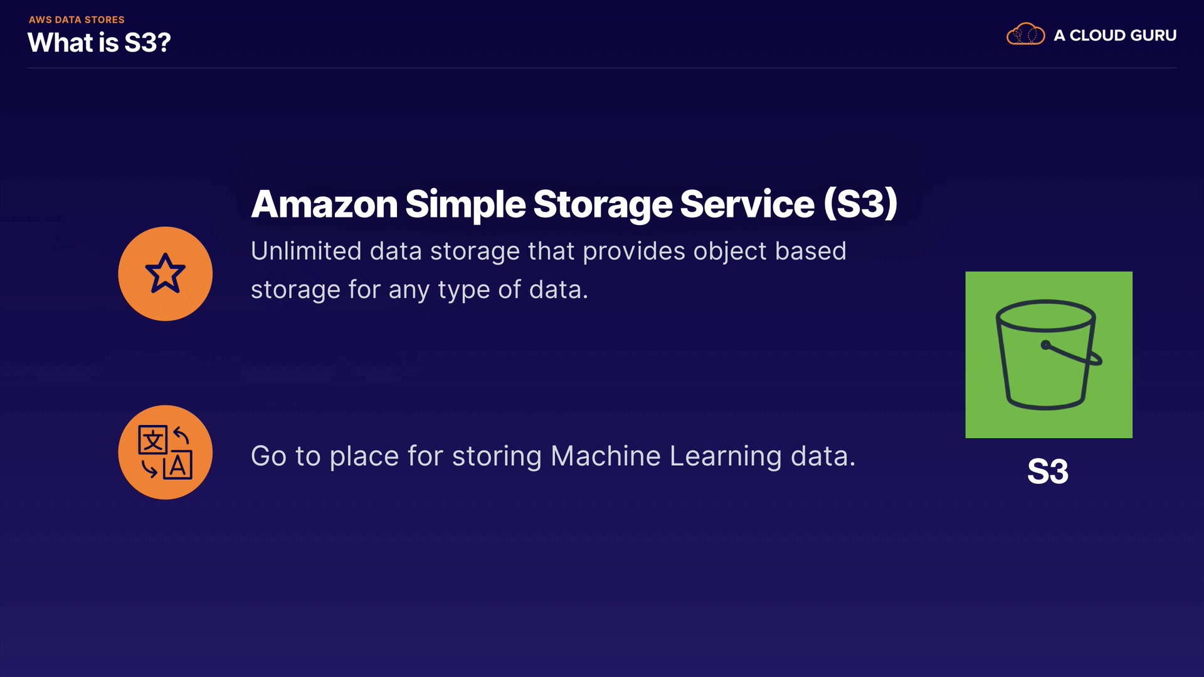Click the orange star icon
The height and width of the screenshot is (677, 1204).
[x=165, y=274]
